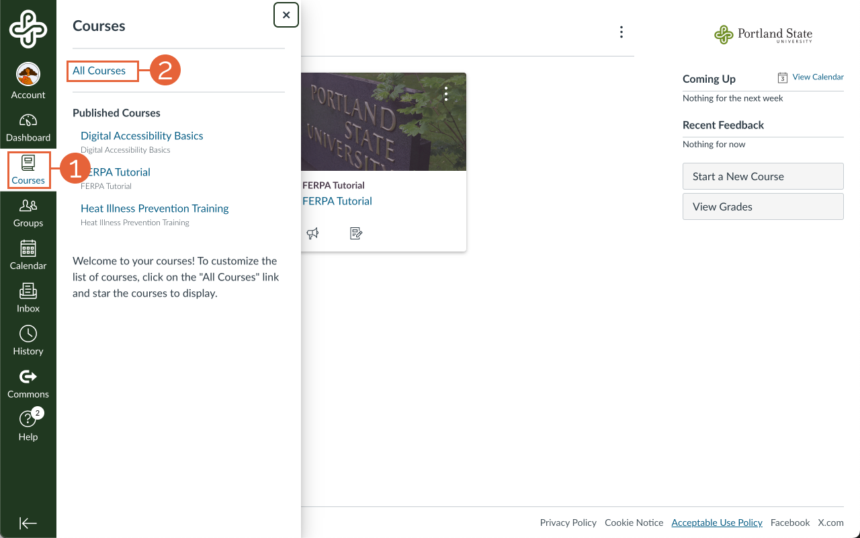Open dashboard options kebab menu

click(621, 32)
